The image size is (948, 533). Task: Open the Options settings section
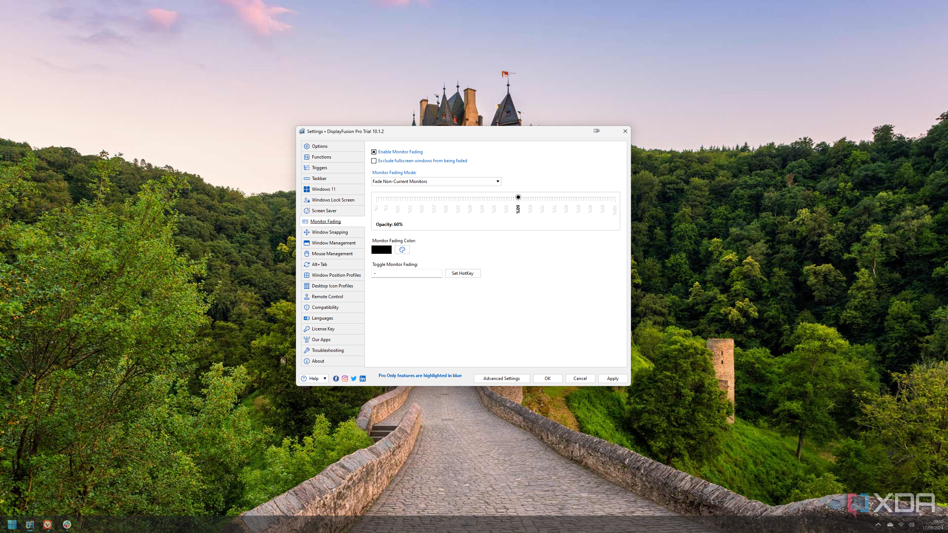(x=333, y=146)
